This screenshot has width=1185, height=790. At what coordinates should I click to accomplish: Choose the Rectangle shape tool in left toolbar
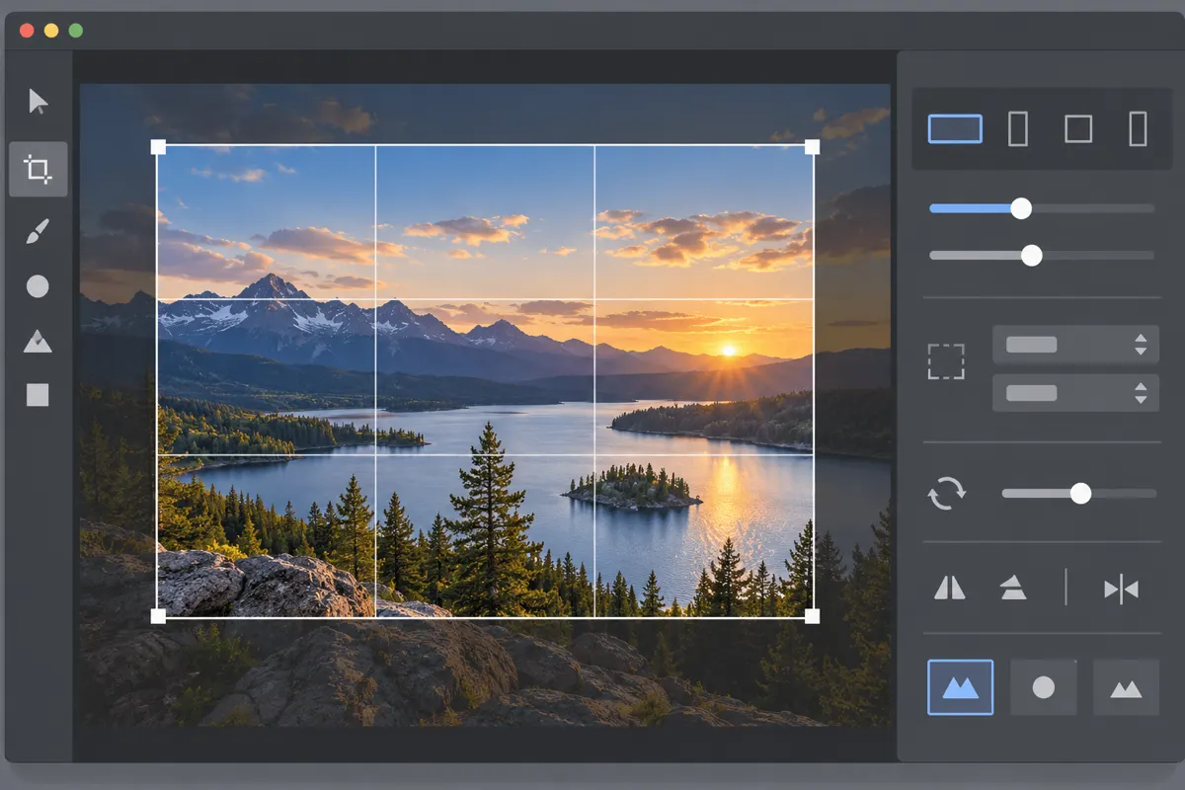(38, 395)
